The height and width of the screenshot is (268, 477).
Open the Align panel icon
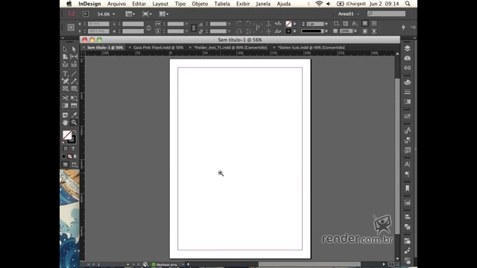408,217
